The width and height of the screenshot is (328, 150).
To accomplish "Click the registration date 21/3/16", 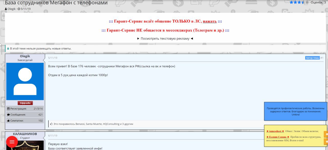I will [38, 109].
